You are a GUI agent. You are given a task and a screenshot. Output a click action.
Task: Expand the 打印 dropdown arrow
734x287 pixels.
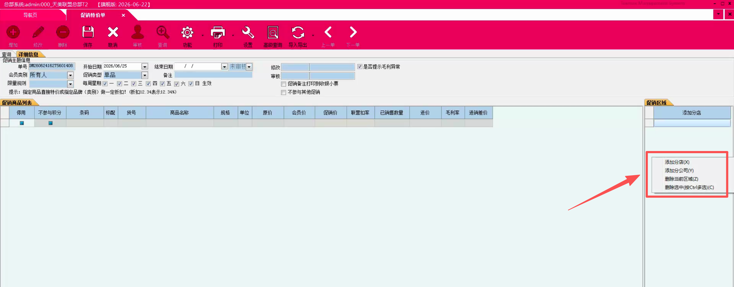(233, 35)
